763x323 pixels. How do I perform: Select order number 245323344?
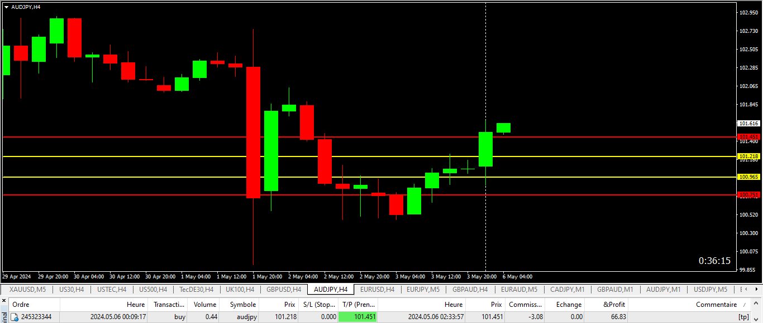36,317
